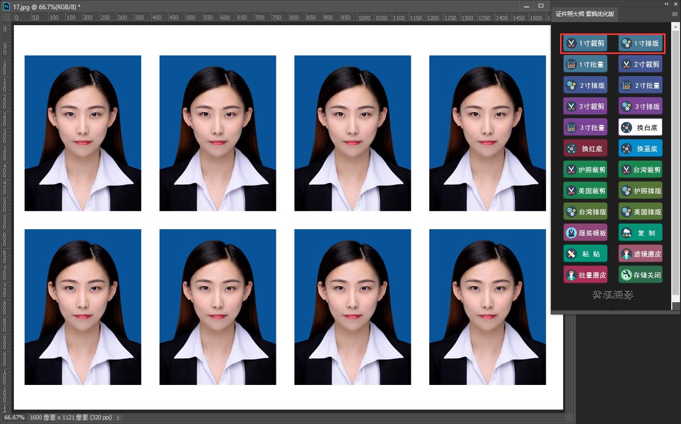The width and height of the screenshot is (681, 424).
Task: Click the 1寸排版 layout button
Action: click(x=640, y=44)
